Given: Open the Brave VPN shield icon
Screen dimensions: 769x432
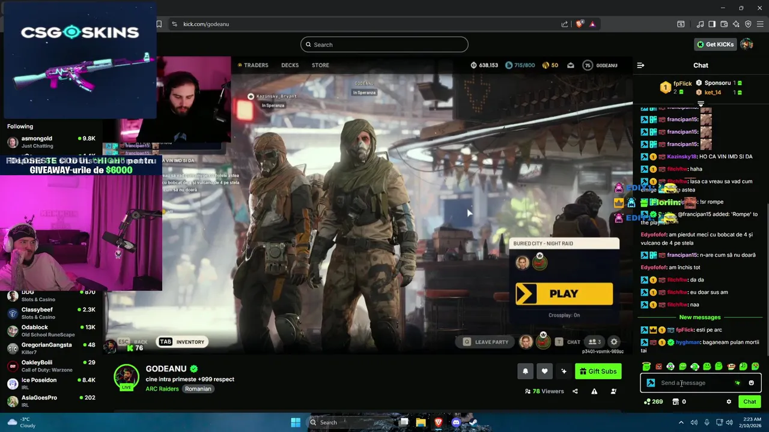Looking at the screenshot, I should 748,24.
